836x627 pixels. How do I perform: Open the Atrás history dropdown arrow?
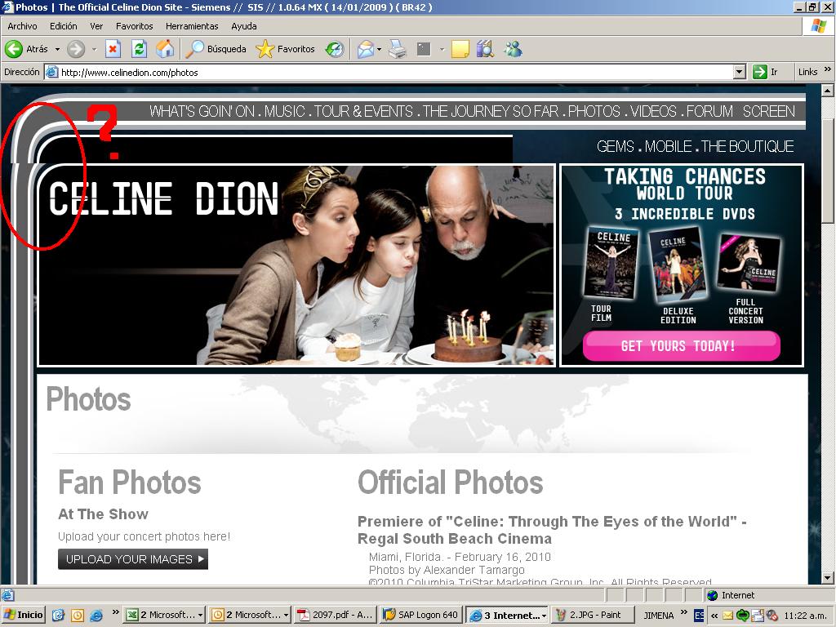click(x=57, y=49)
